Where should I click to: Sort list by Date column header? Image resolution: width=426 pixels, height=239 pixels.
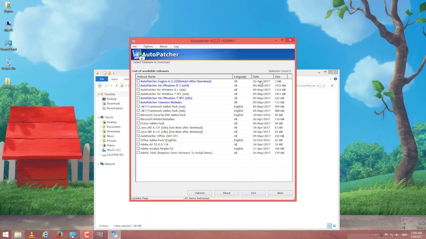262,77
